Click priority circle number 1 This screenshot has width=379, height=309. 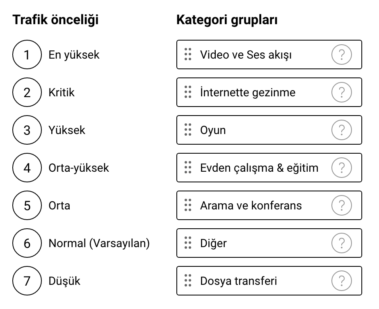tap(27, 55)
